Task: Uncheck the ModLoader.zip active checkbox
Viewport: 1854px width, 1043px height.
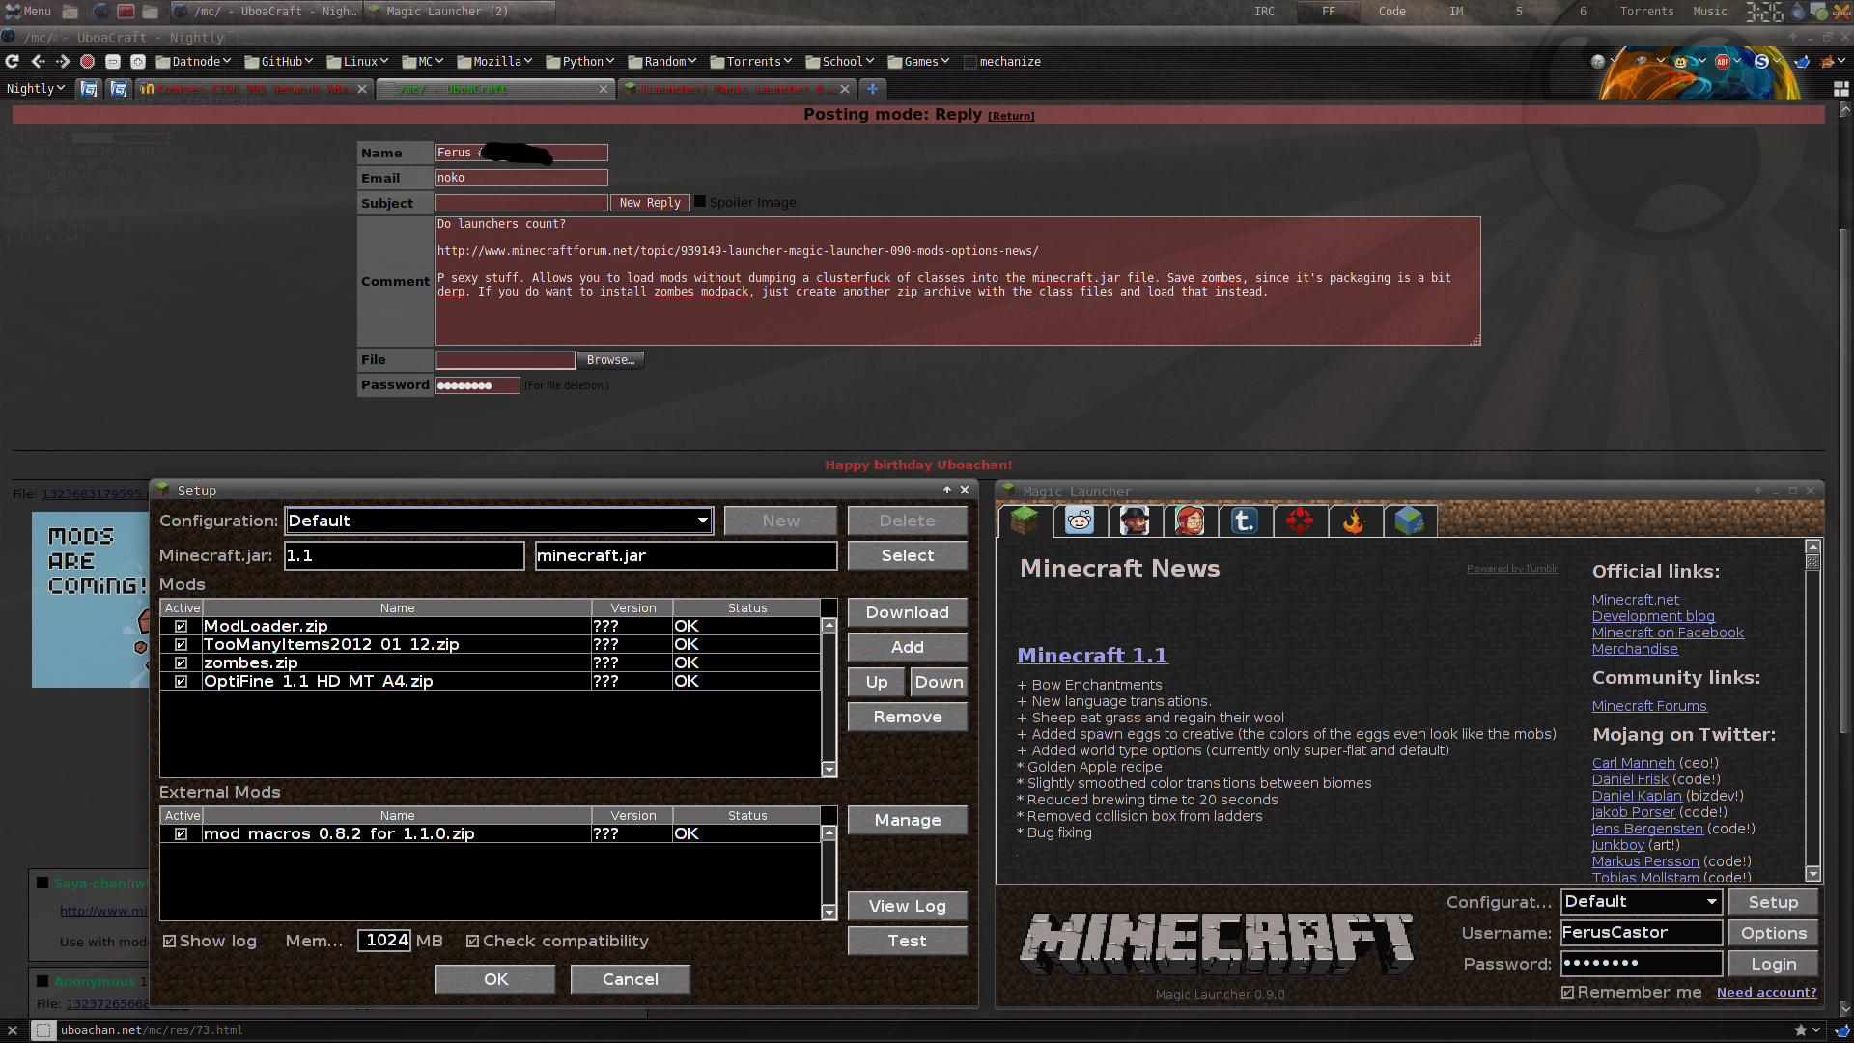Action: coord(181,626)
